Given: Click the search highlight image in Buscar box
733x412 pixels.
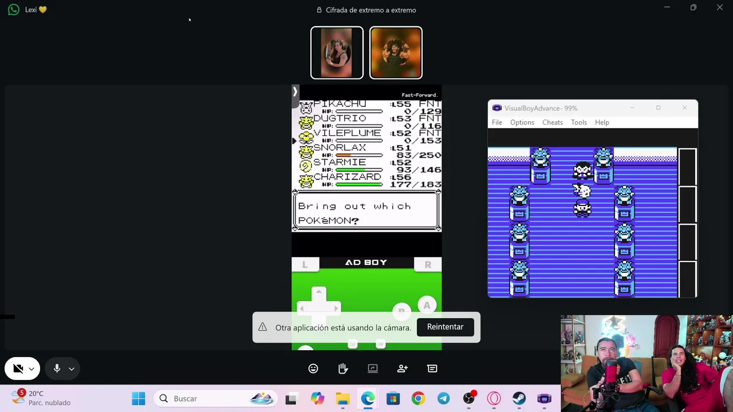Looking at the screenshot, I should click(x=262, y=398).
